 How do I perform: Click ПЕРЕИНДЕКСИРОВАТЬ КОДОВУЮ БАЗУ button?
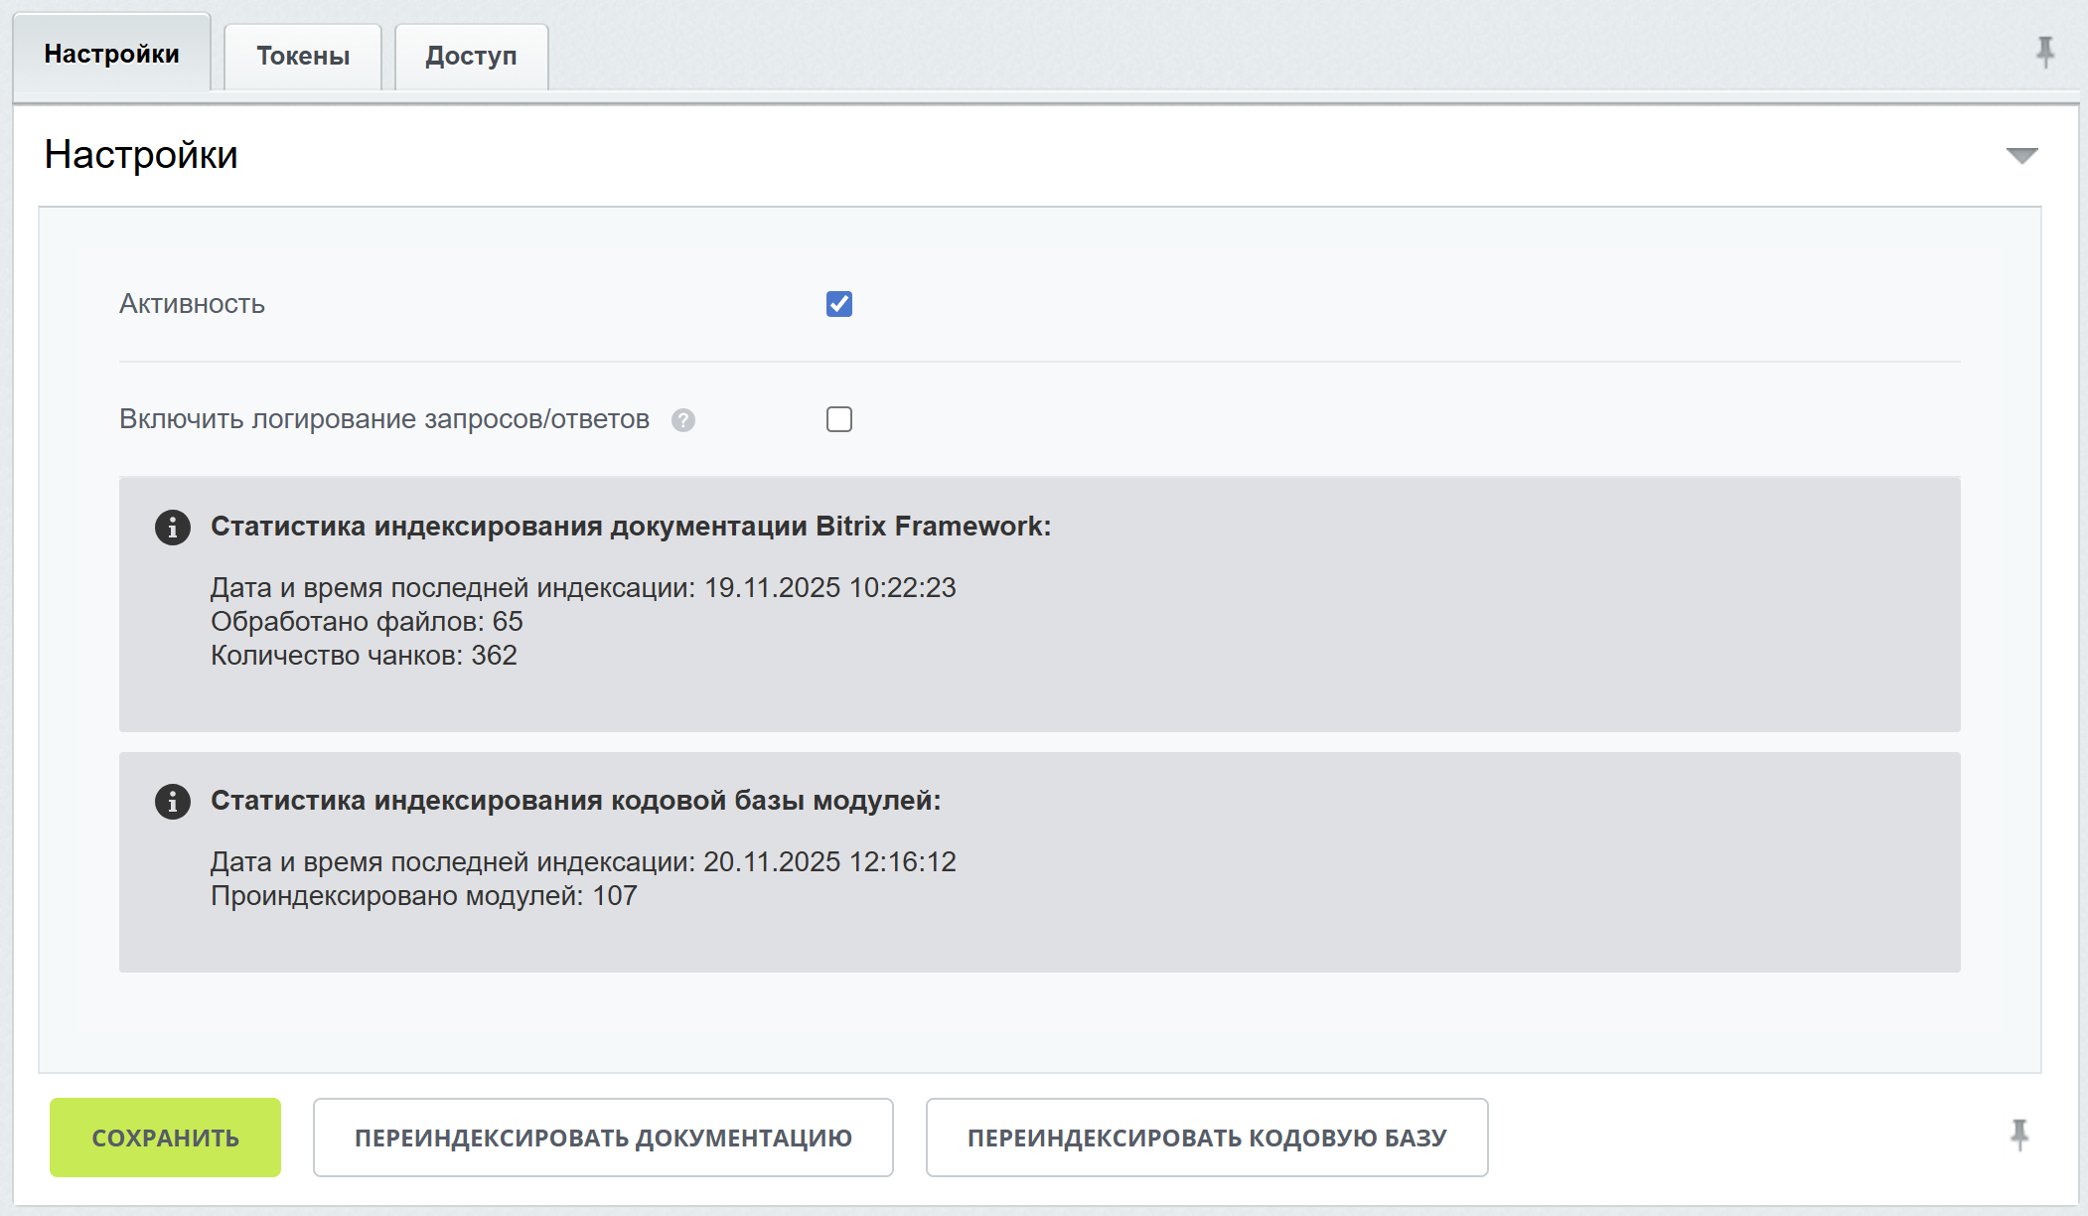1207,1138
